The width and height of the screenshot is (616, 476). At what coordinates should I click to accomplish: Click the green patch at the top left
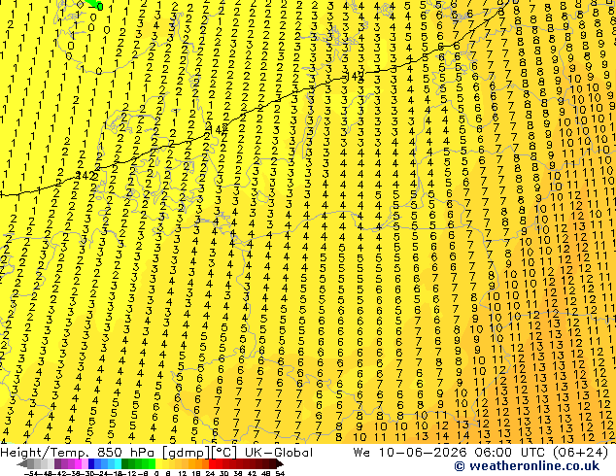coord(94,5)
